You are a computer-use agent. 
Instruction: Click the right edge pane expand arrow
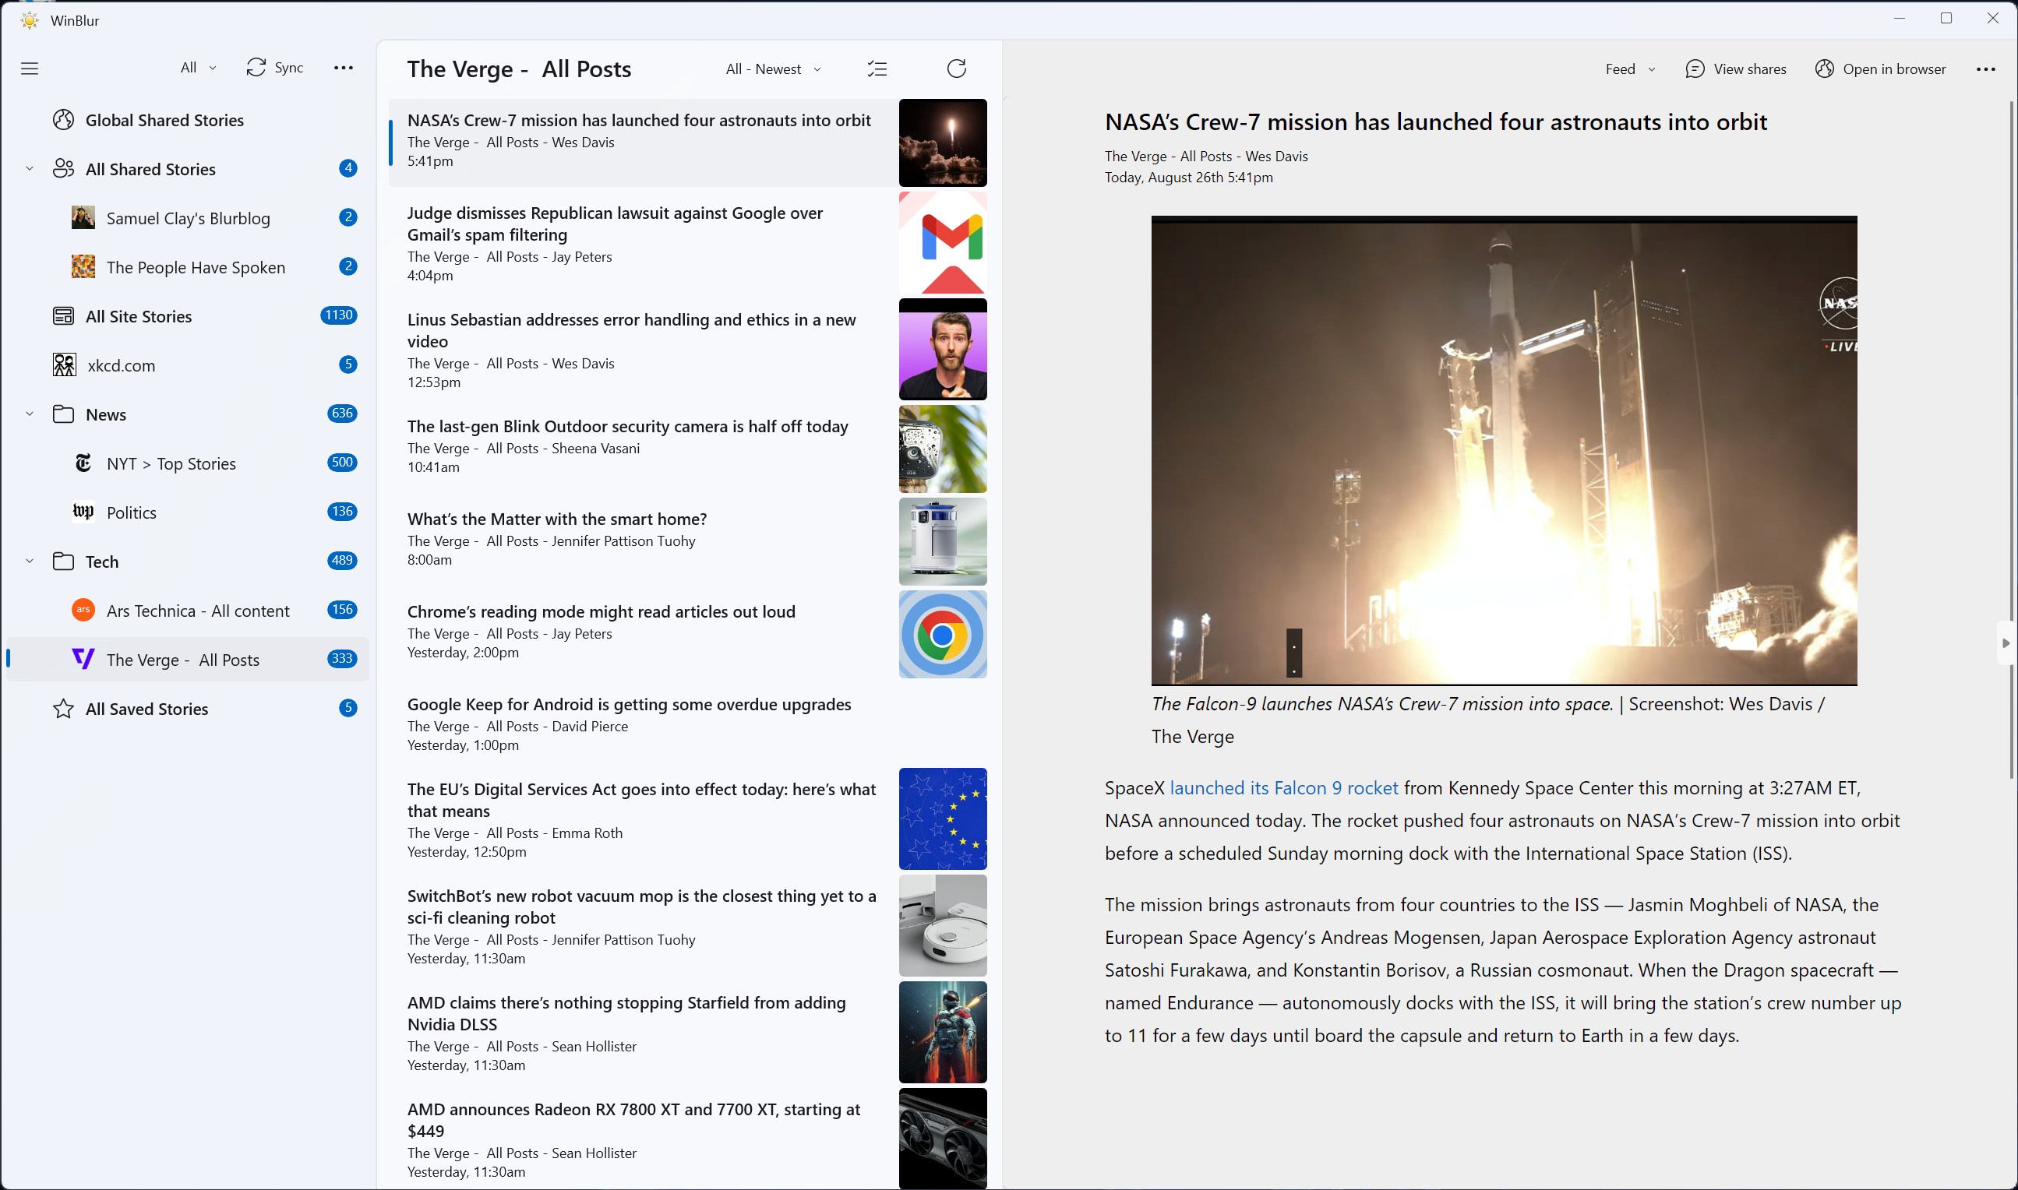point(2006,643)
